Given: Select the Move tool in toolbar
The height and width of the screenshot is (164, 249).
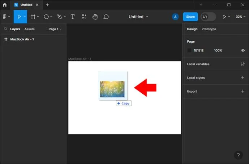Looking at the screenshot, I should (20, 17).
